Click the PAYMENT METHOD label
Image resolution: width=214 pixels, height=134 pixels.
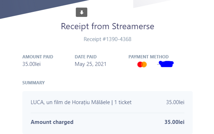[148, 57]
